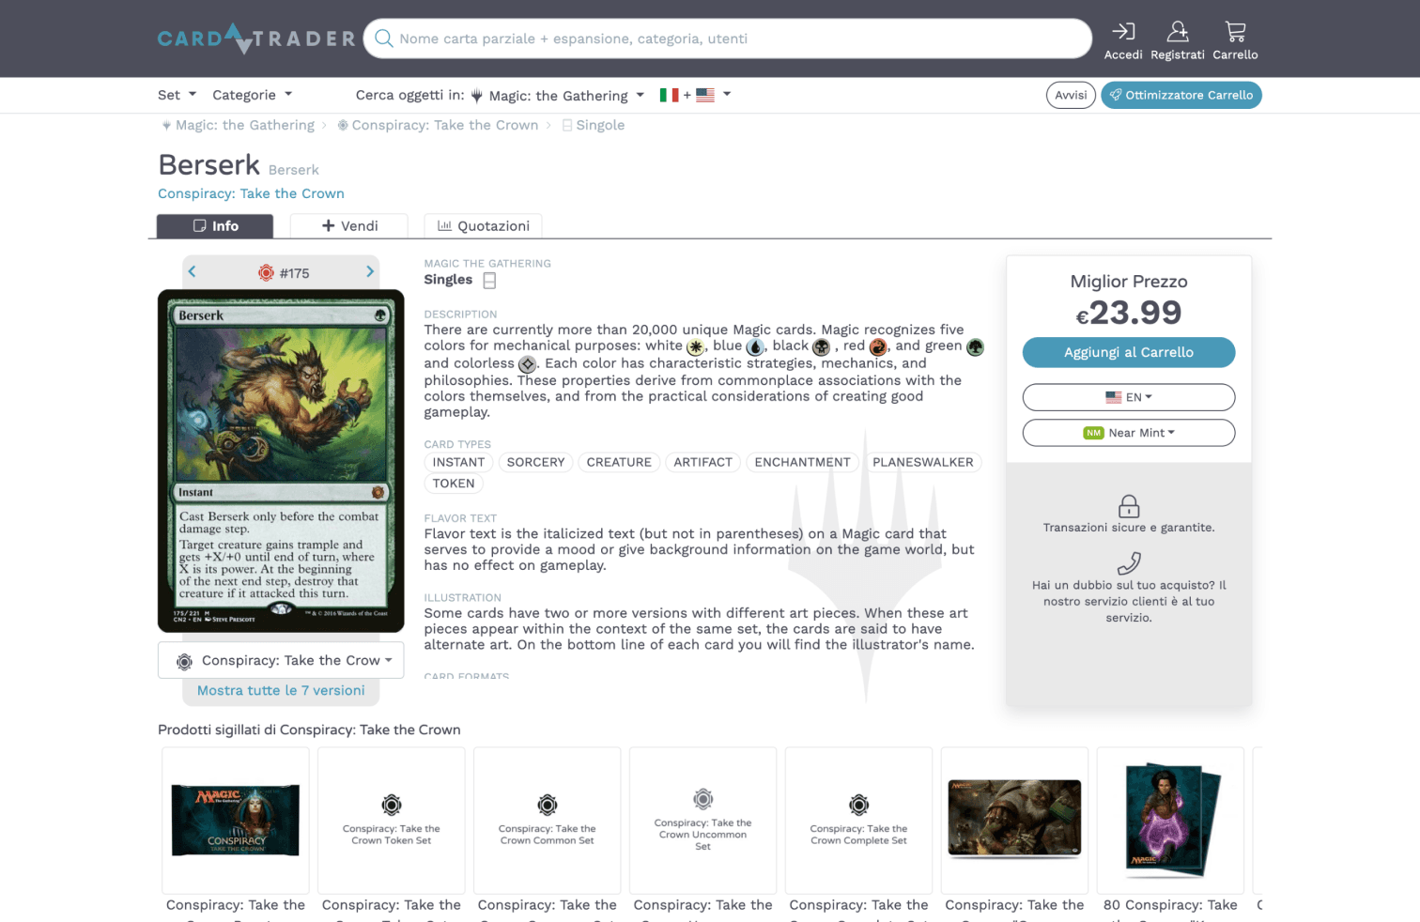Click the black mana symbol
1420x922 pixels.
(821, 347)
